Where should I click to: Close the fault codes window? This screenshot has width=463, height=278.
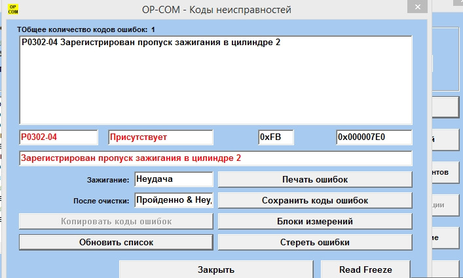(x=417, y=7)
